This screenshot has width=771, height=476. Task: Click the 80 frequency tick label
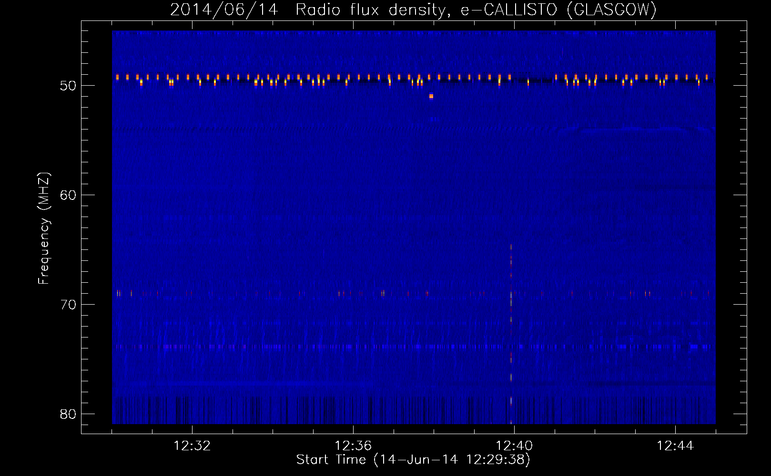(x=68, y=414)
